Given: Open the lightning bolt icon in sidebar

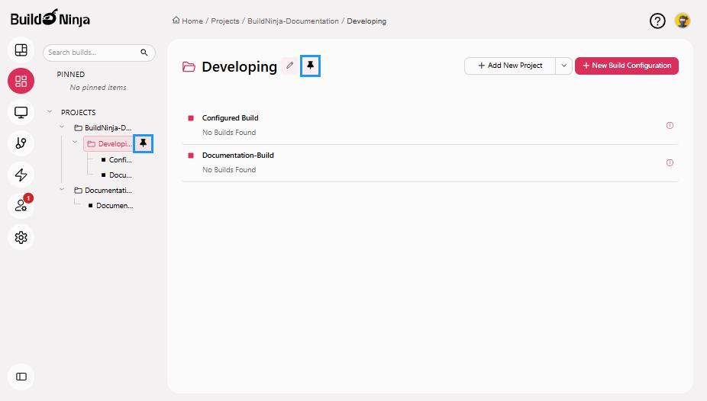Looking at the screenshot, I should click(x=21, y=175).
